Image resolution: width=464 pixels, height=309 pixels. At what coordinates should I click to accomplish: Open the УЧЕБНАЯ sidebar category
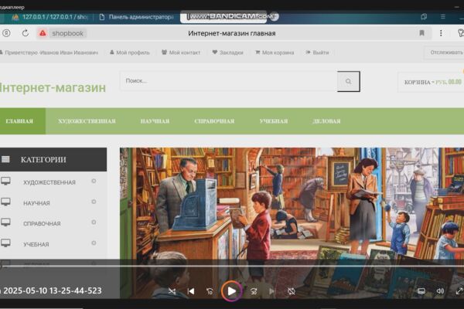[36, 245]
